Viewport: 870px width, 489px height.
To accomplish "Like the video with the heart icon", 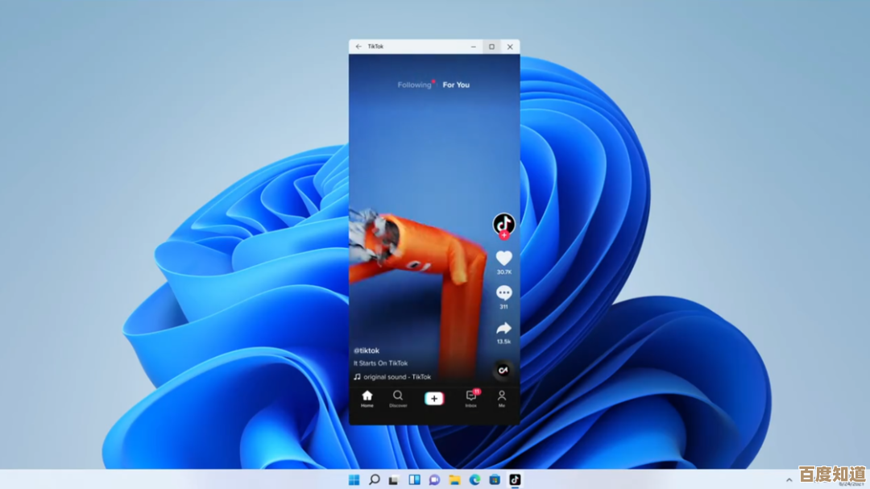I will 504,258.
